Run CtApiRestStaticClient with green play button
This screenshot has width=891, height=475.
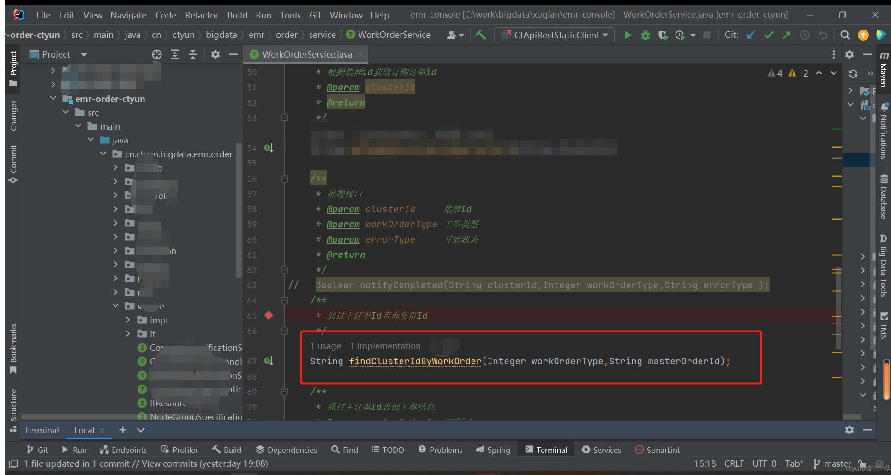(627, 35)
